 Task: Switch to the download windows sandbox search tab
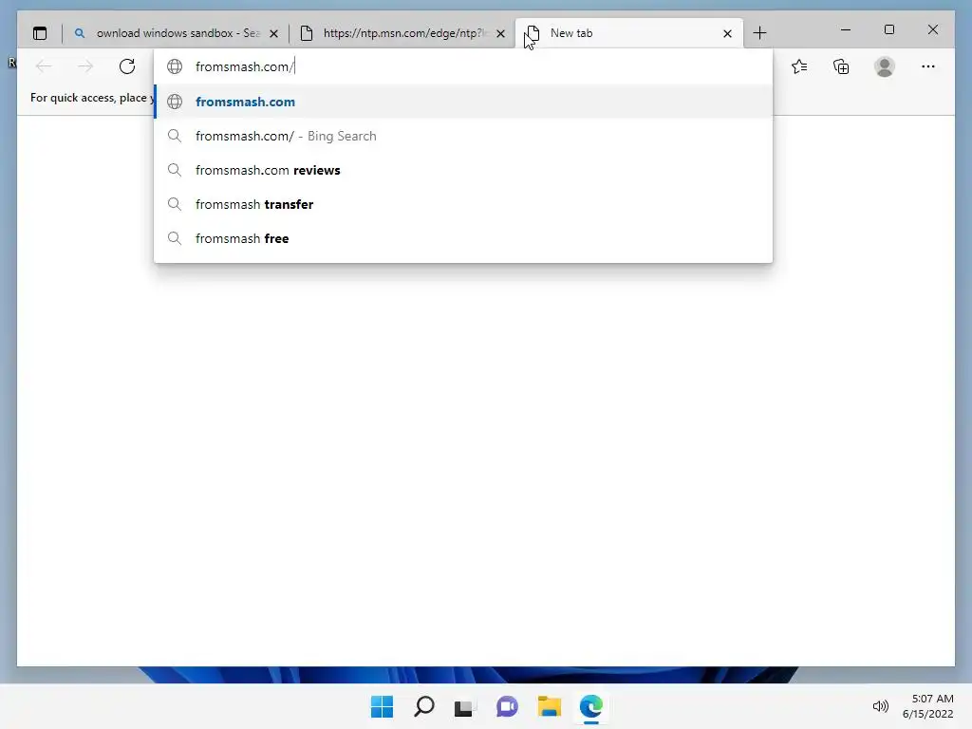click(x=177, y=33)
